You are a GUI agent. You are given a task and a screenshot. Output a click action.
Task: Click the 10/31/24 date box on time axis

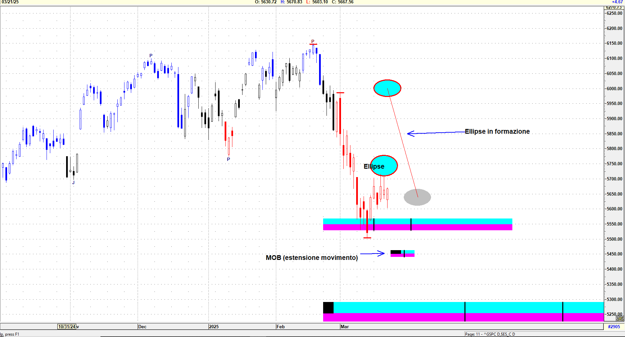[x=67, y=327]
